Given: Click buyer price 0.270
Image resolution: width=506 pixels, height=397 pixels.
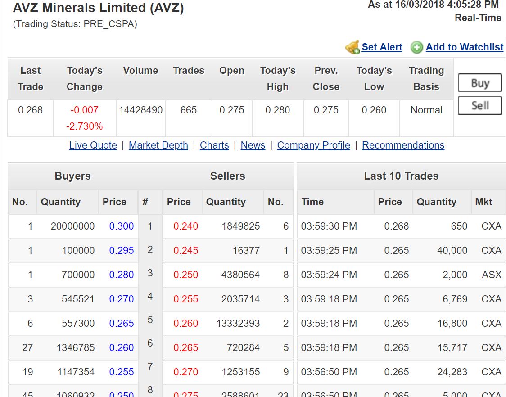Looking at the screenshot, I should point(122,299).
